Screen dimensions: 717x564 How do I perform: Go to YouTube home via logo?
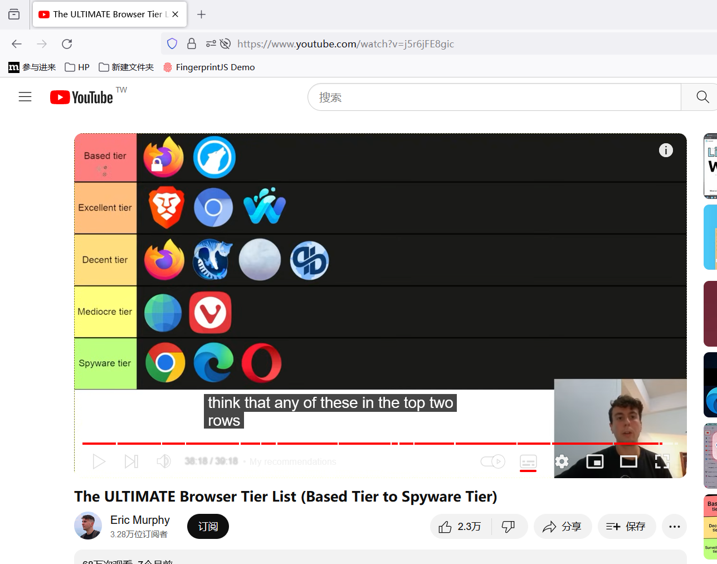[81, 98]
